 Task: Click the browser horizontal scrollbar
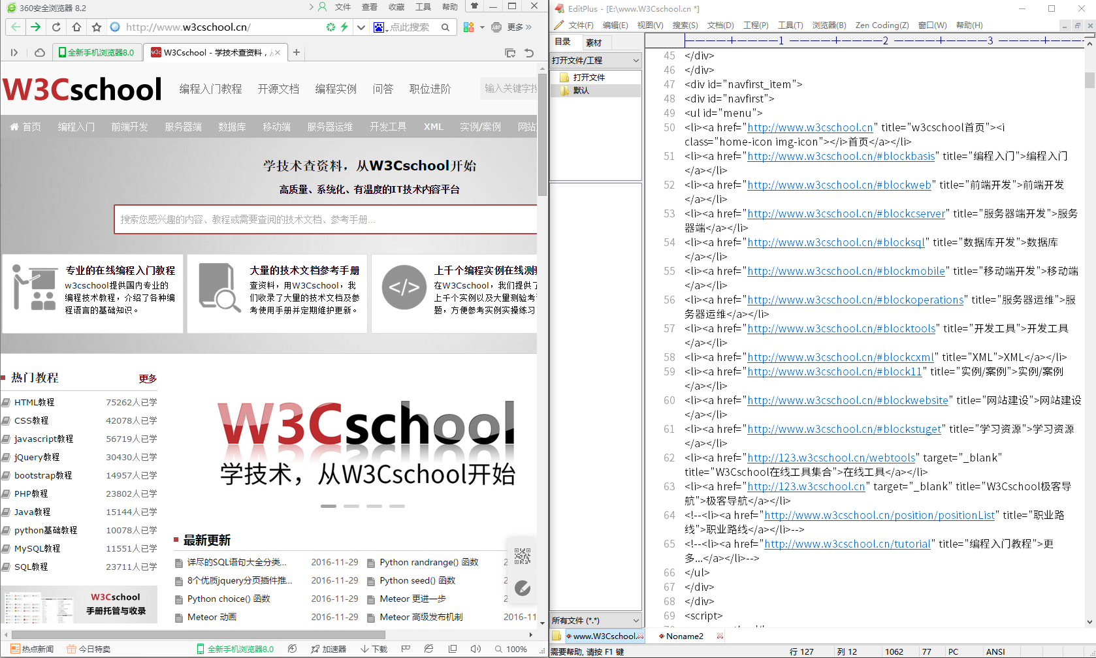pyautogui.click(x=199, y=634)
